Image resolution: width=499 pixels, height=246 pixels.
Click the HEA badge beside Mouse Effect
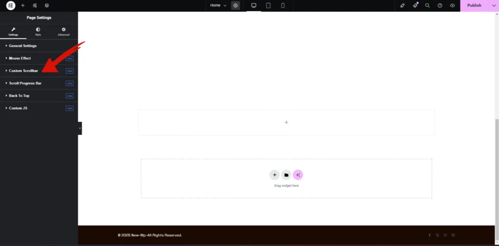pos(69,58)
